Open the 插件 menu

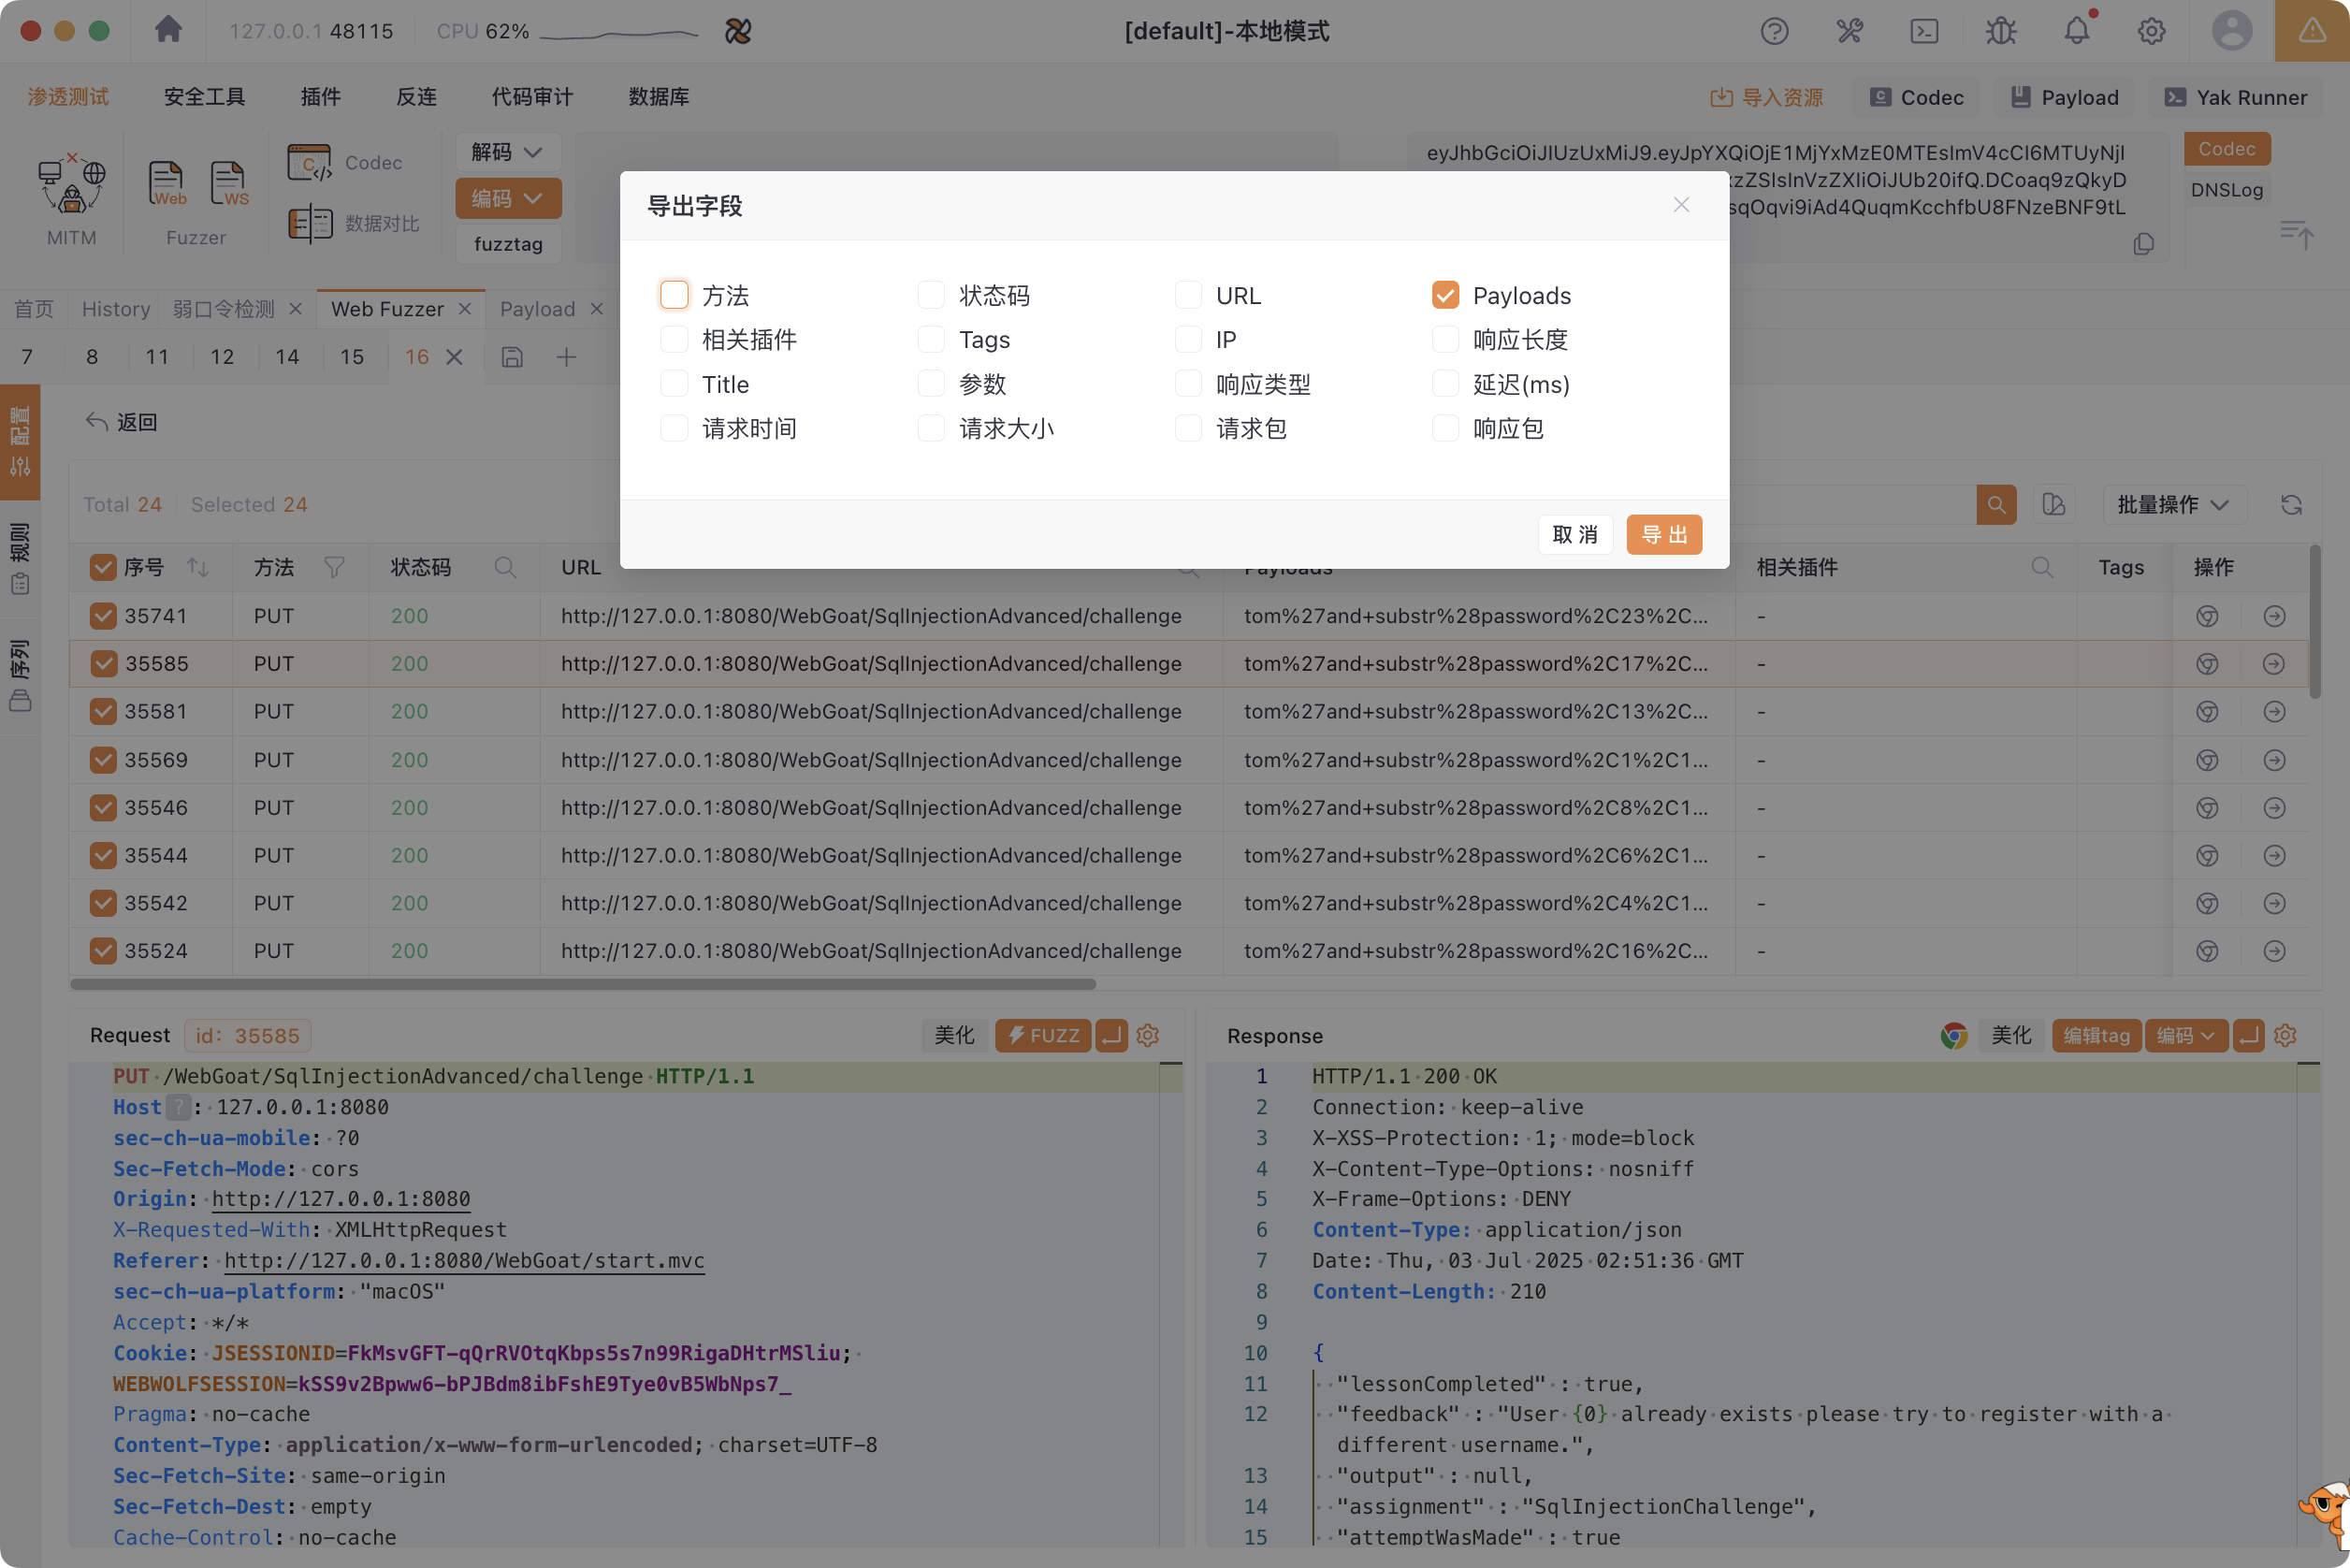[x=321, y=97]
